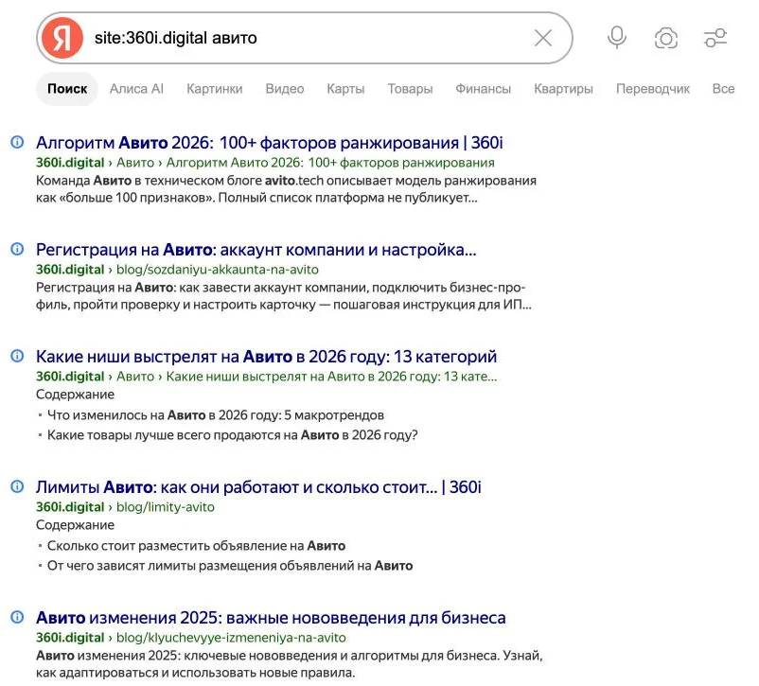Open blog/klyuchevyye-izmeneniya-na-avito path link
The image size is (759, 686).
[231, 638]
